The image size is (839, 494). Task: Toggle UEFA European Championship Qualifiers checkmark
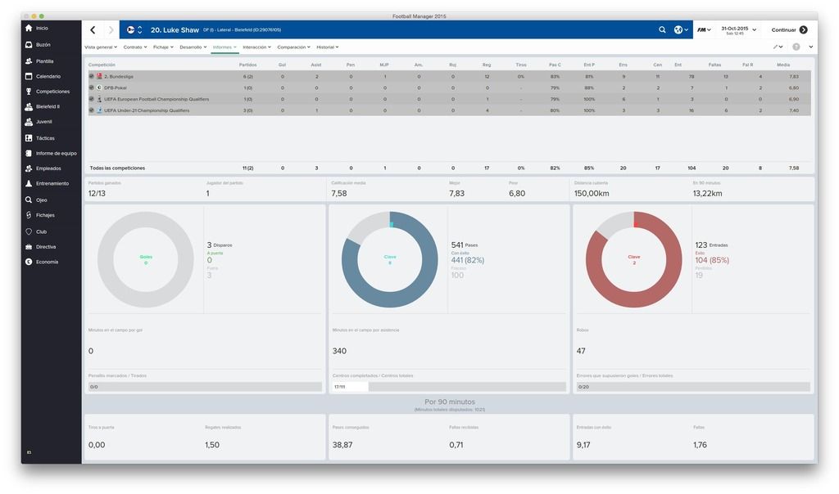pos(92,99)
